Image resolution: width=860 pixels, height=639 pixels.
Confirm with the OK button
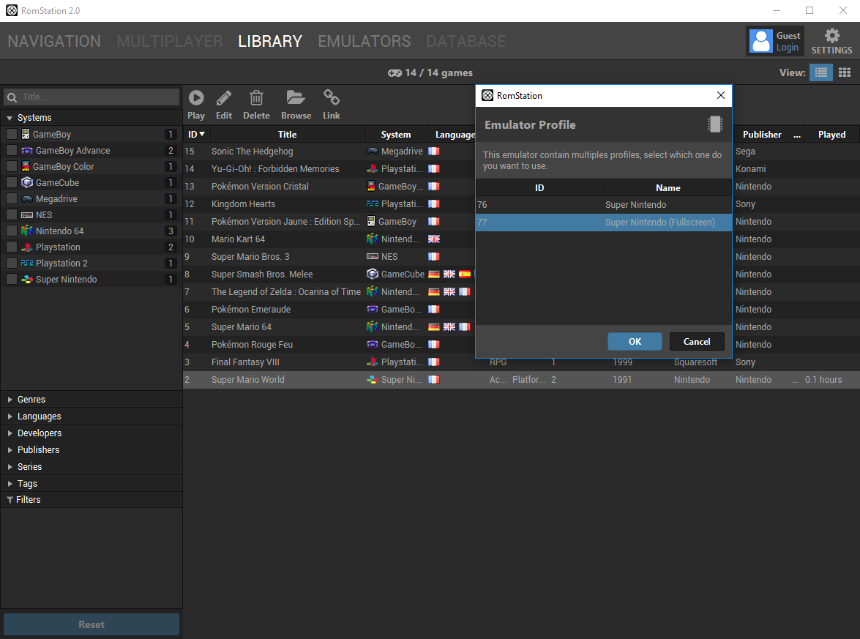click(635, 342)
